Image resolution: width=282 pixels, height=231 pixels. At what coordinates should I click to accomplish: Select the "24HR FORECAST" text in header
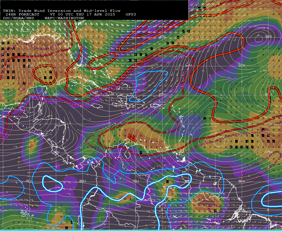click(22, 14)
